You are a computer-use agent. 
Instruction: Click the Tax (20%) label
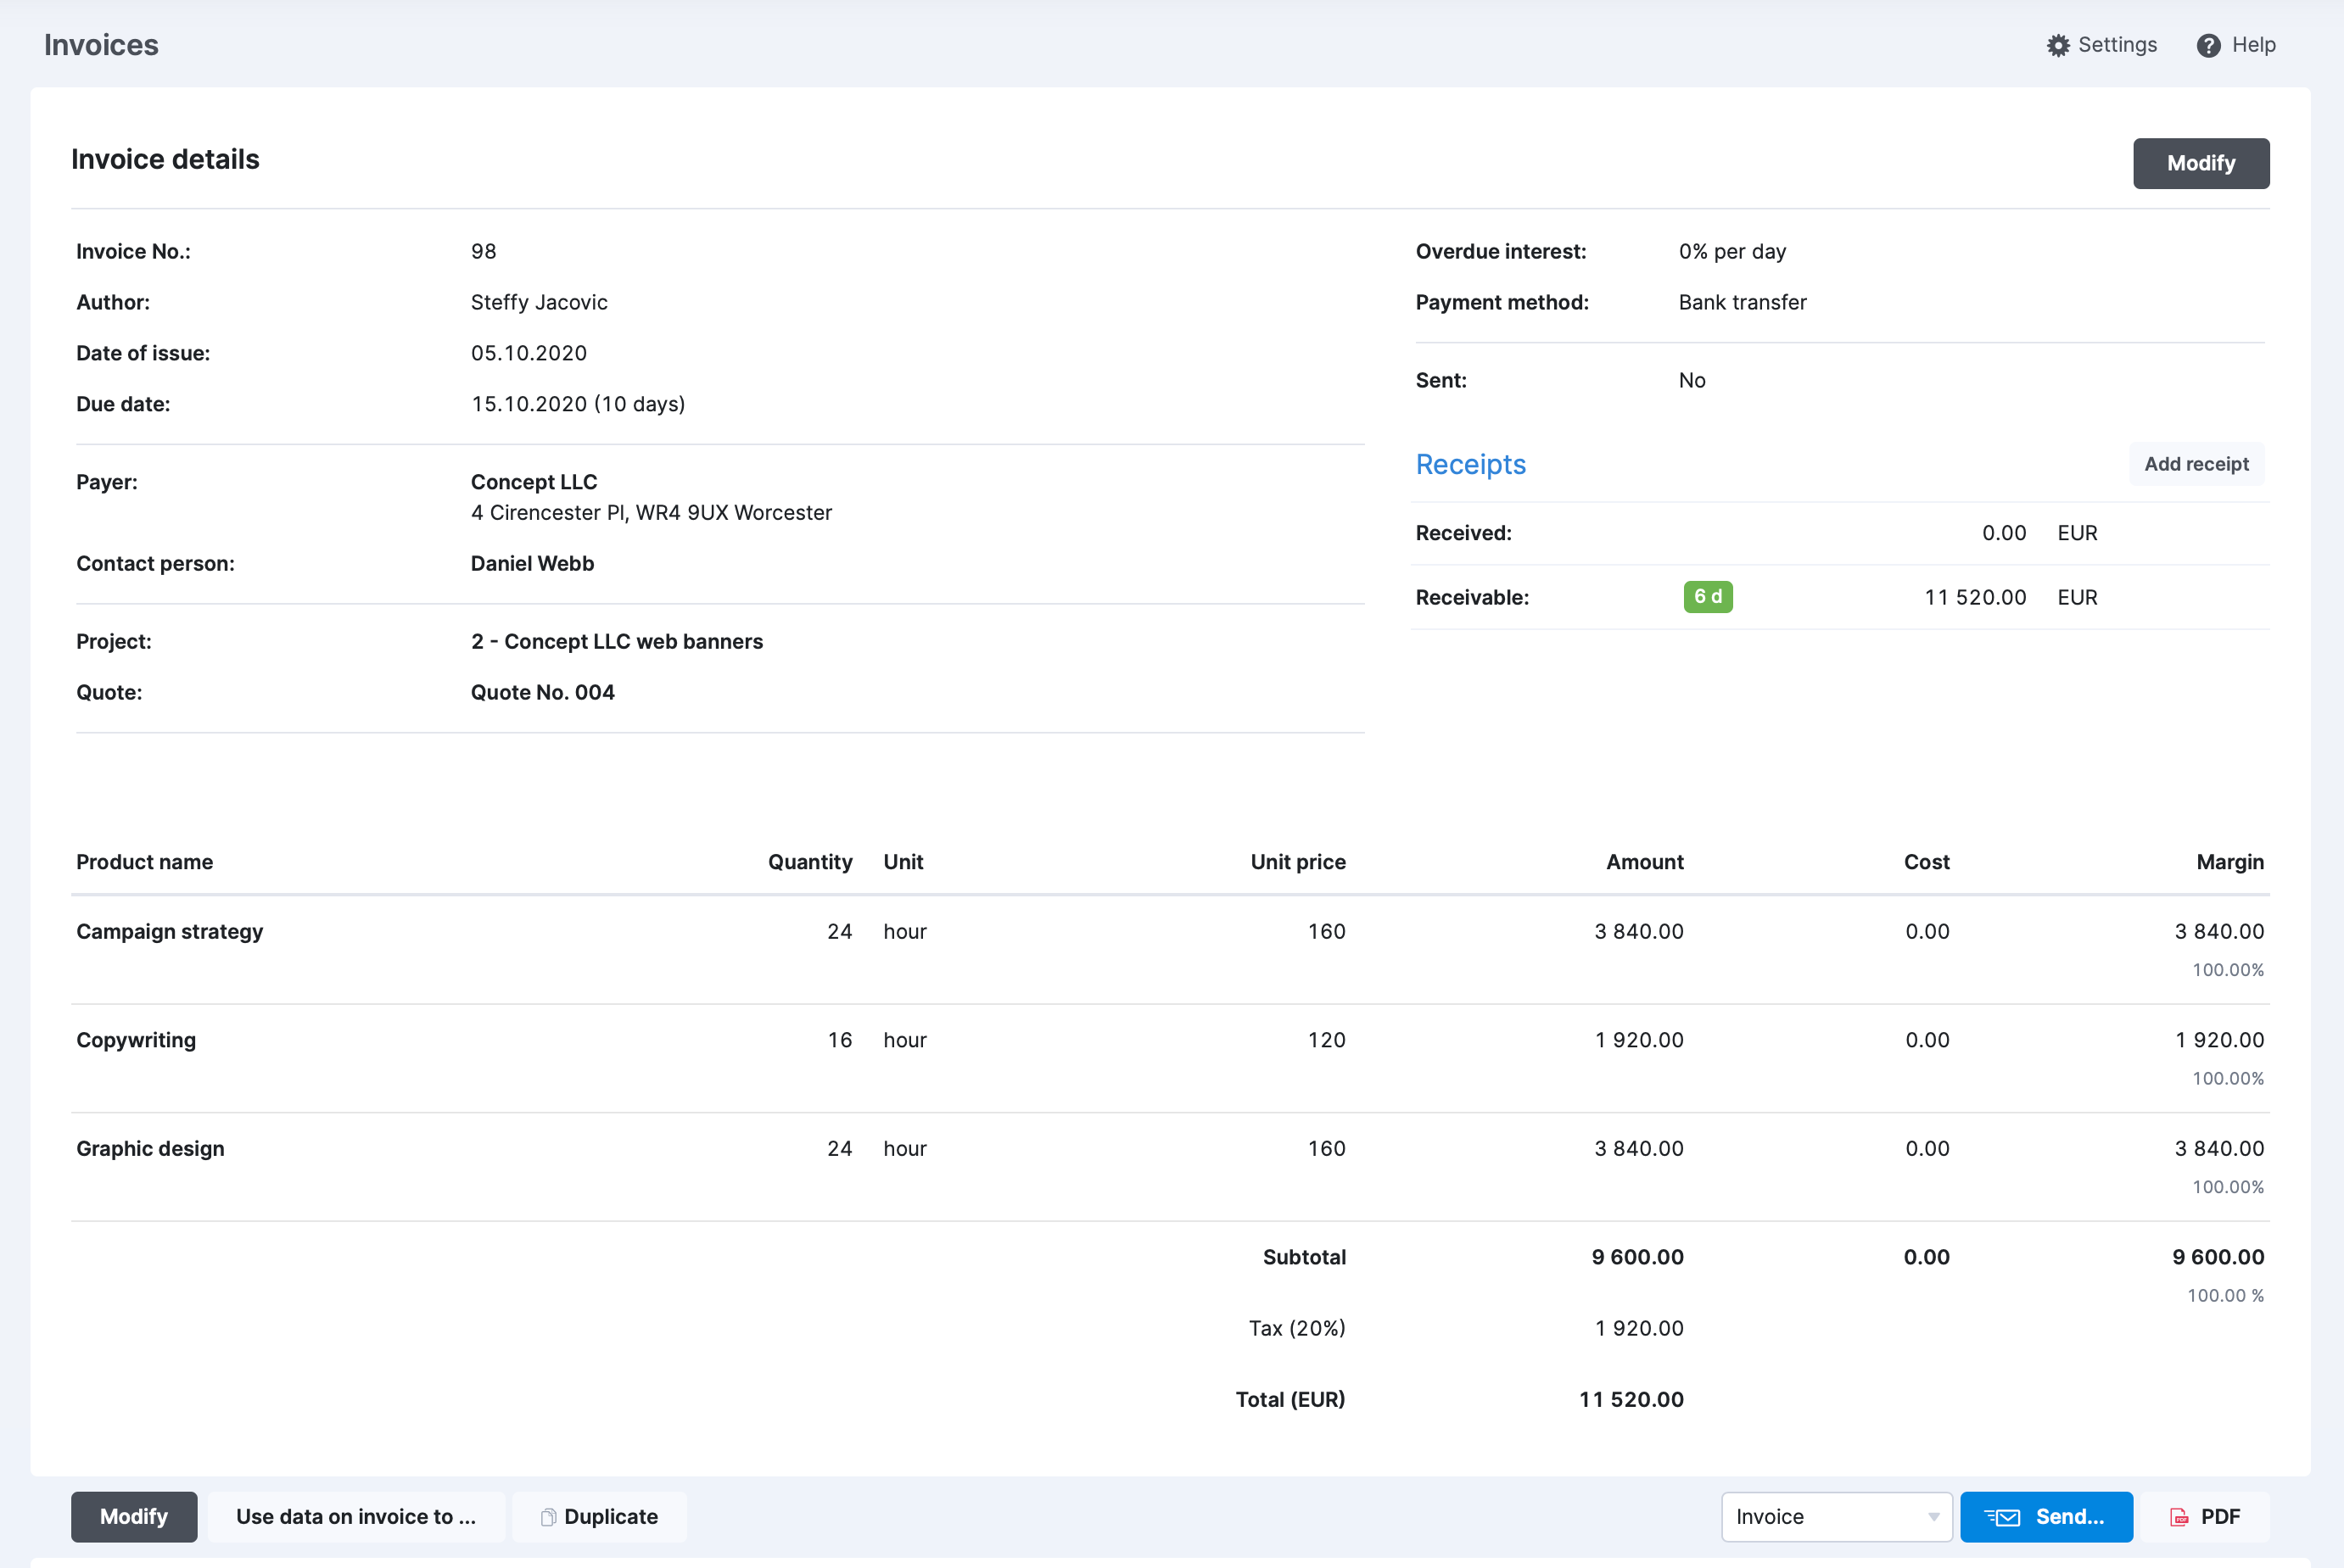(1296, 1328)
